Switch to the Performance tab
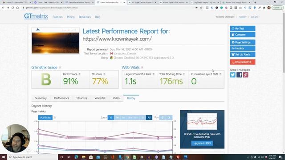 pyautogui.click(x=61, y=98)
